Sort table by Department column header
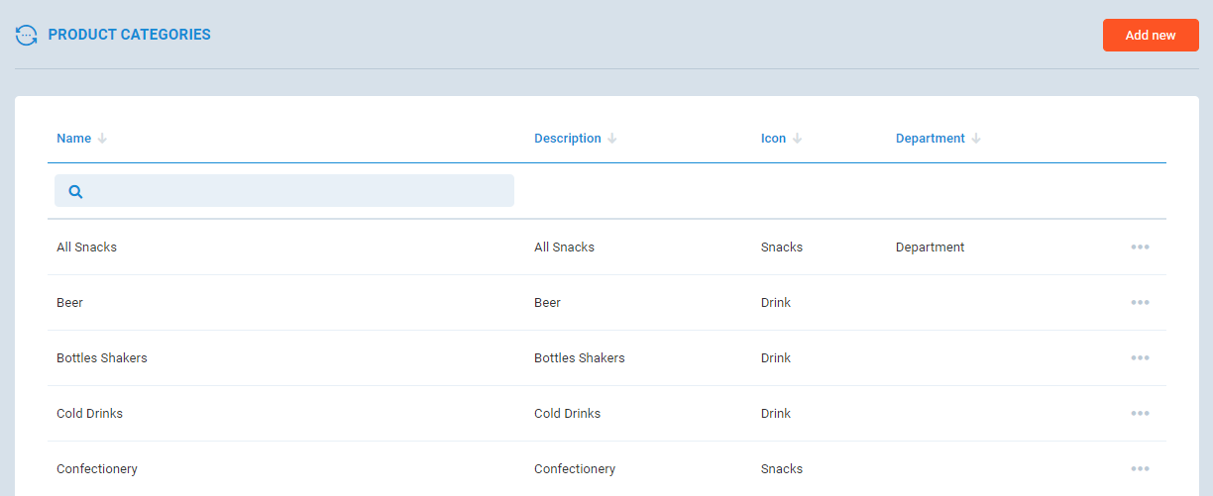This screenshot has width=1213, height=496. (x=930, y=139)
